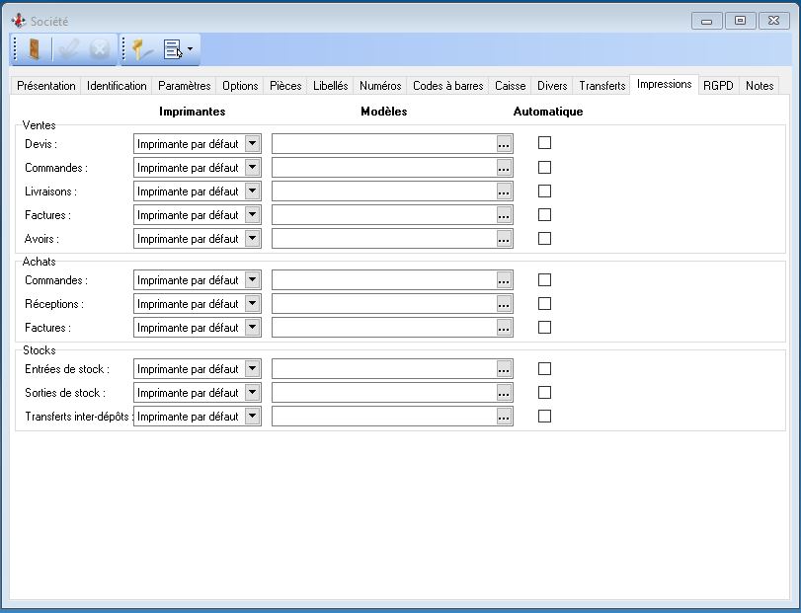Click browse button for Achats Factures model
The image size is (801, 613).
[x=505, y=328]
